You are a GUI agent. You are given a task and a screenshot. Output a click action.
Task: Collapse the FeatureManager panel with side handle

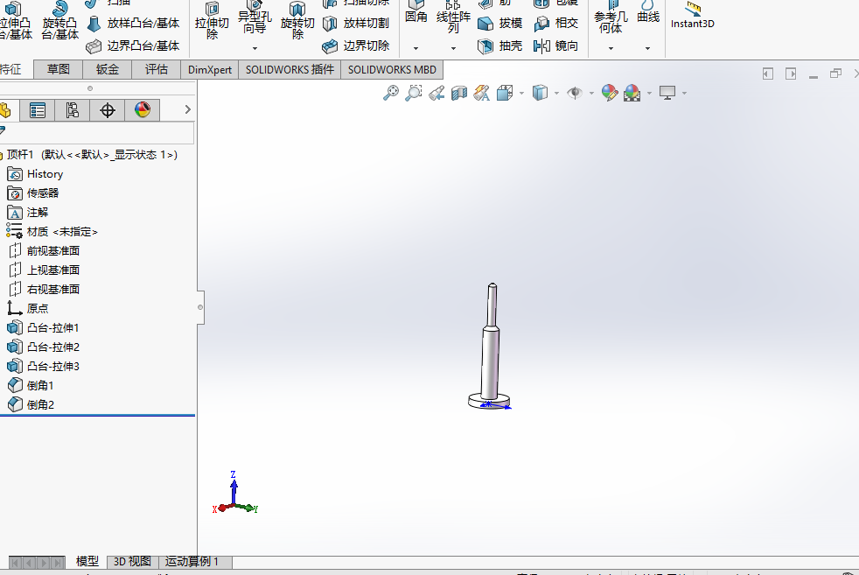(x=200, y=307)
